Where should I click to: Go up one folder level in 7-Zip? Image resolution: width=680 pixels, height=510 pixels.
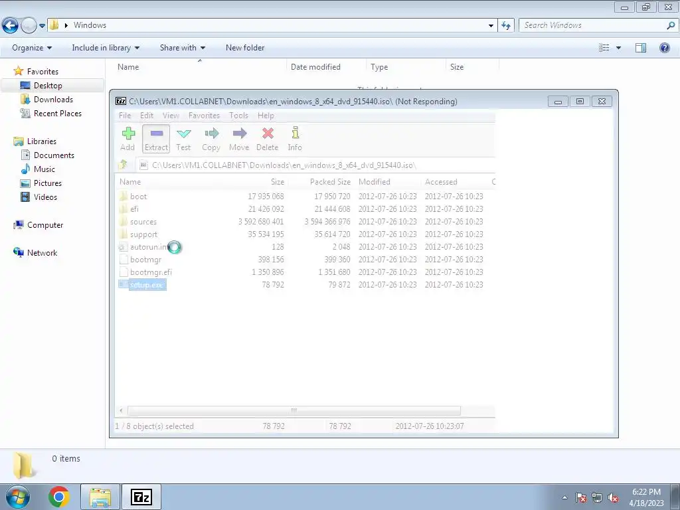pos(123,165)
